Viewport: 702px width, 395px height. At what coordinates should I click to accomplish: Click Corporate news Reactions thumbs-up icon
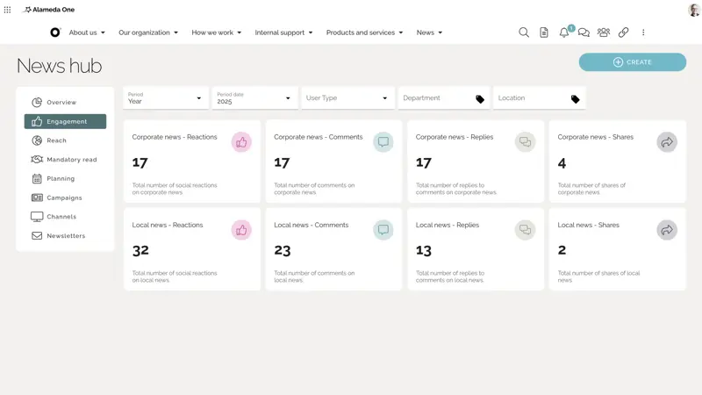241,142
